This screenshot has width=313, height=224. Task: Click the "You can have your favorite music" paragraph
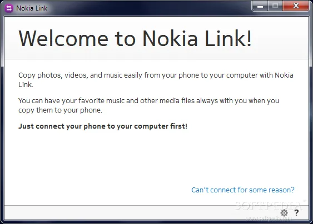(x=148, y=105)
